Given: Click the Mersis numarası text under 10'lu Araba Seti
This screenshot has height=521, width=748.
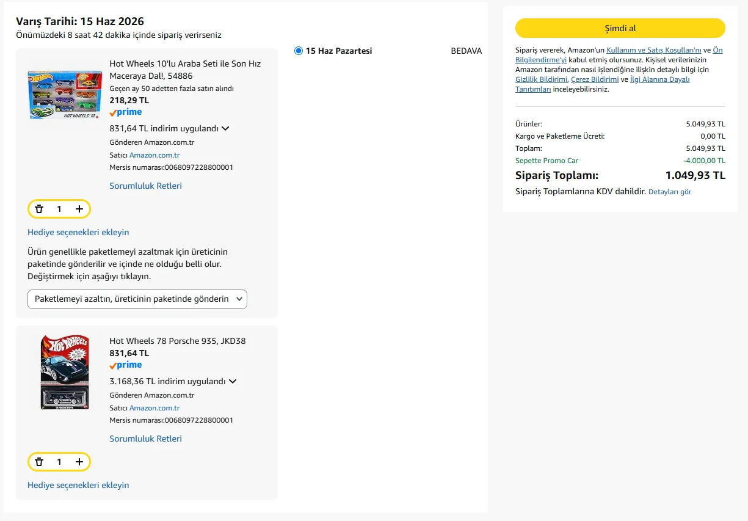Looking at the screenshot, I should coord(171,167).
